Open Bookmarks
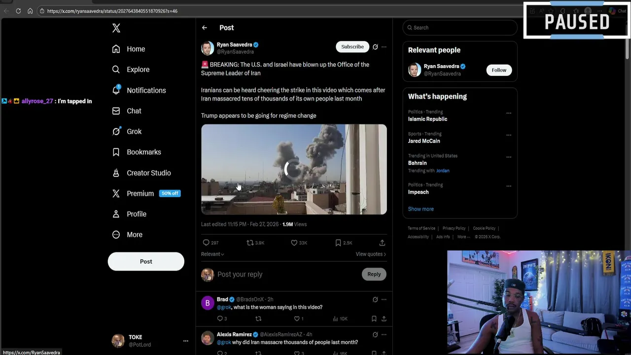 pos(137,152)
